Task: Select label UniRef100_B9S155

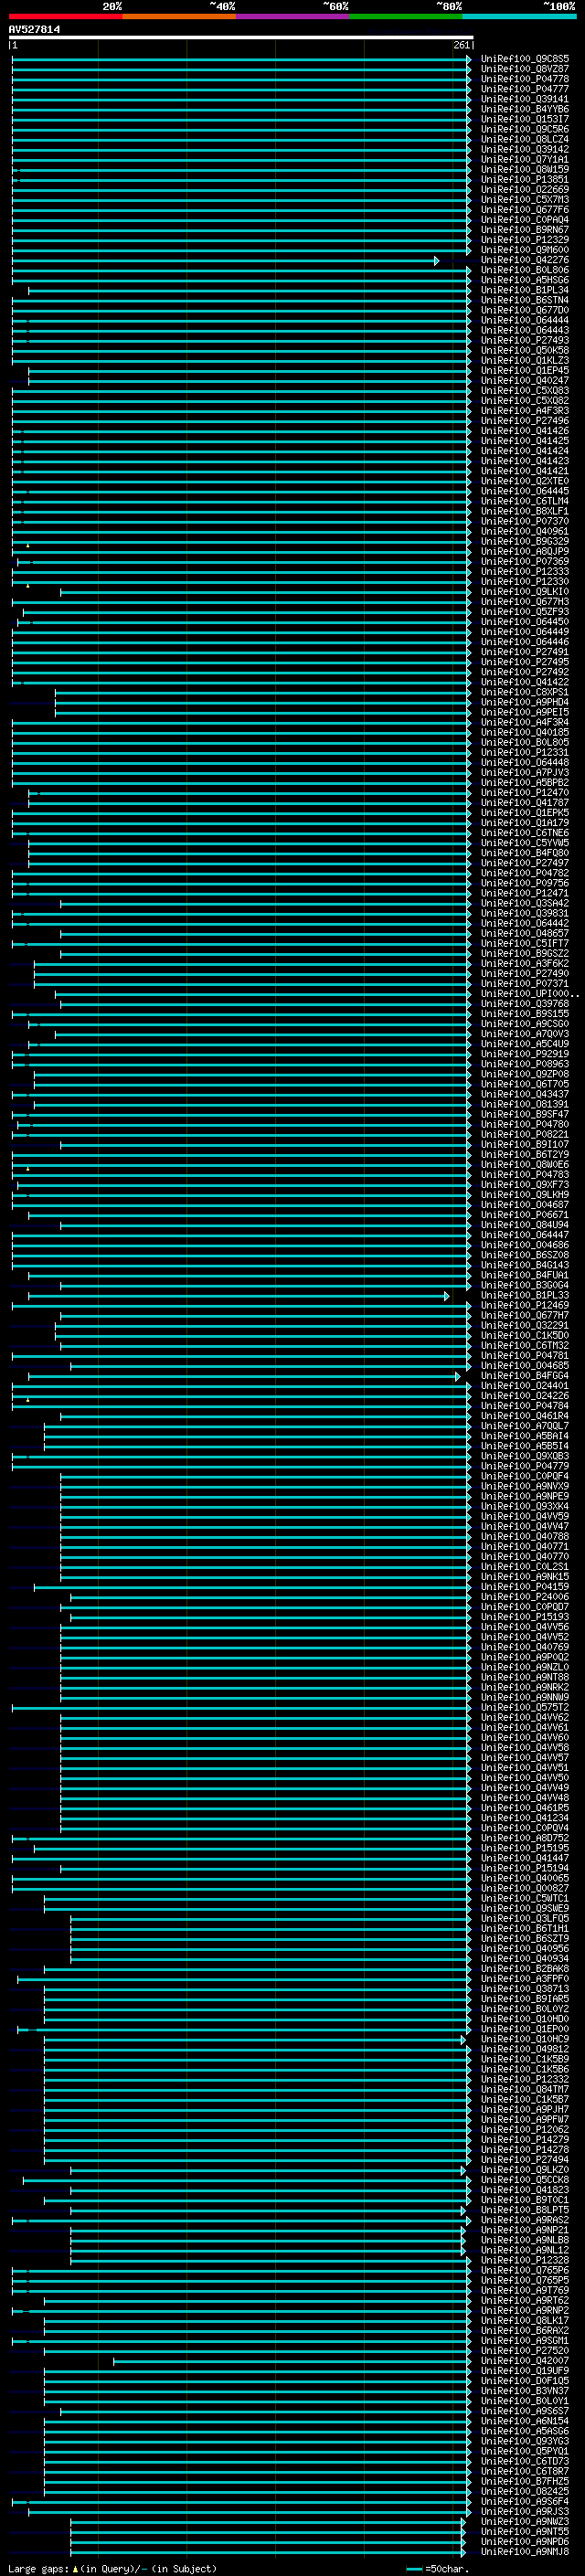Action: [x=524, y=1013]
